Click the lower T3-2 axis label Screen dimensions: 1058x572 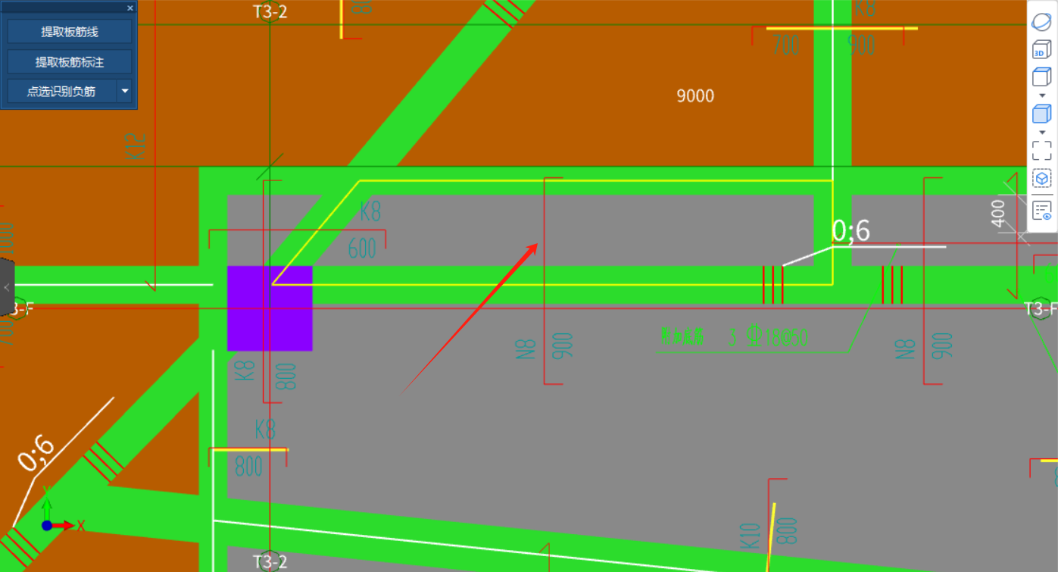(270, 561)
